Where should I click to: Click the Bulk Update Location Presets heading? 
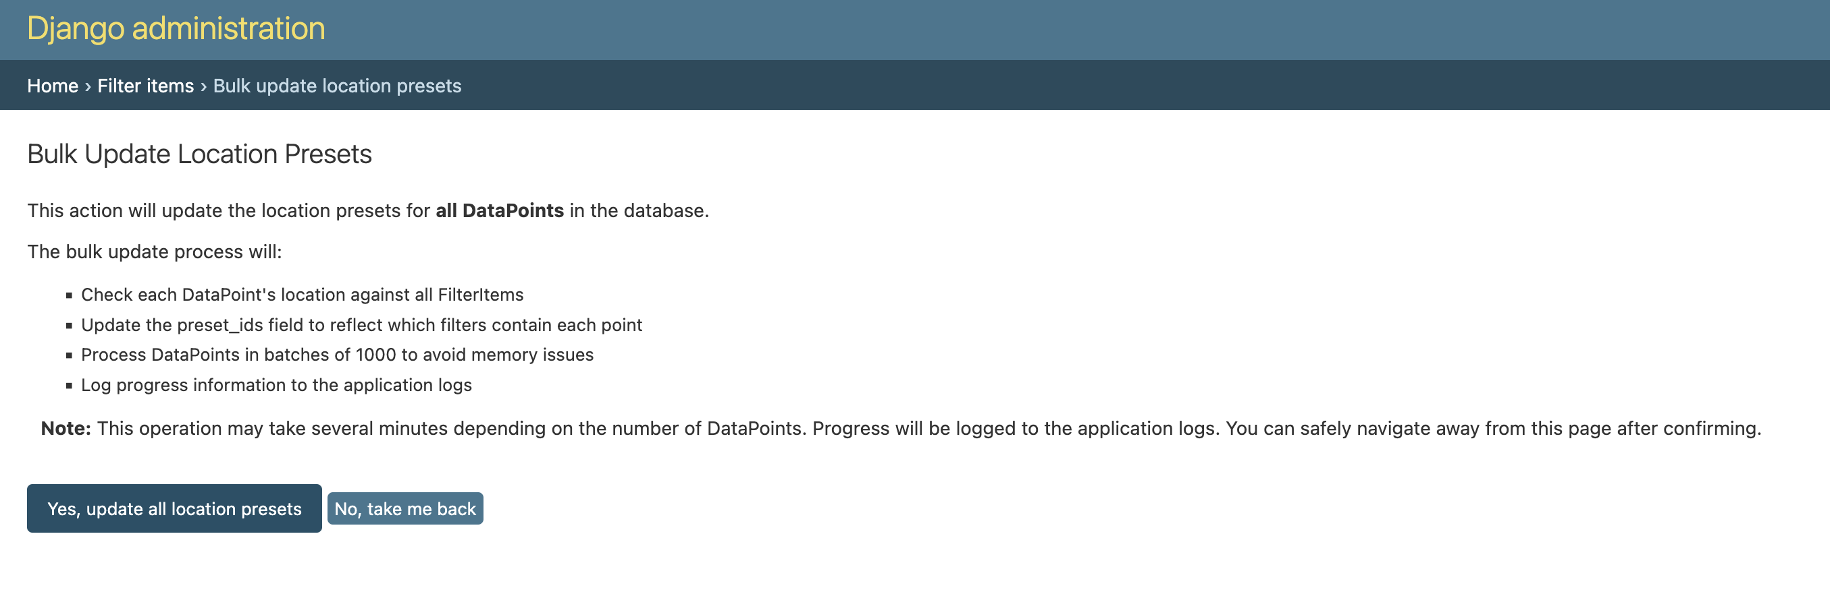[199, 154]
